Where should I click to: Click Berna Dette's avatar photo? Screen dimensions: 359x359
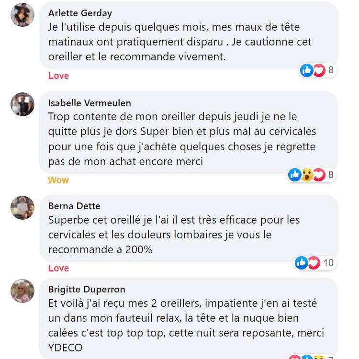[x=22, y=208]
